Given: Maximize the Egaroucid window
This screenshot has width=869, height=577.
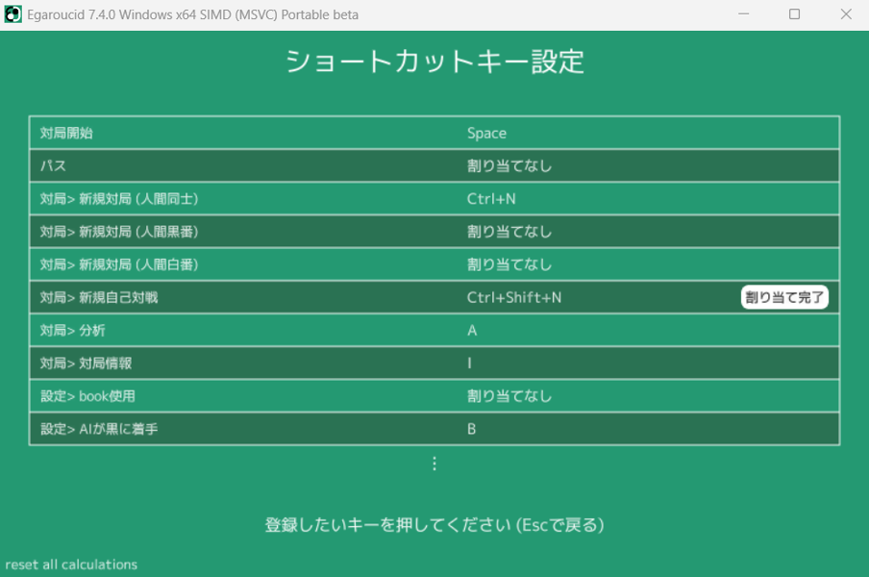Looking at the screenshot, I should 794,14.
